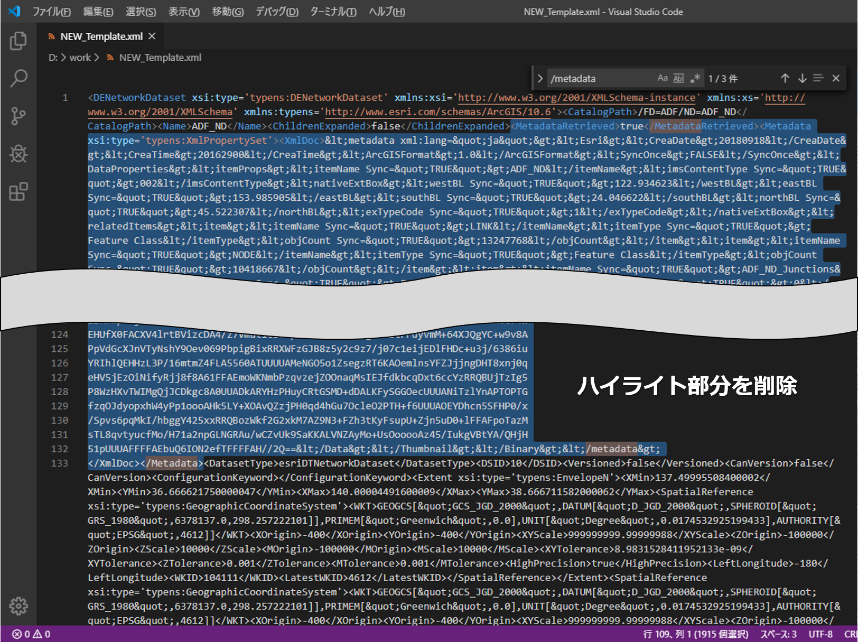Click the work breadcrumb folder
The image size is (858, 642).
[x=80, y=58]
